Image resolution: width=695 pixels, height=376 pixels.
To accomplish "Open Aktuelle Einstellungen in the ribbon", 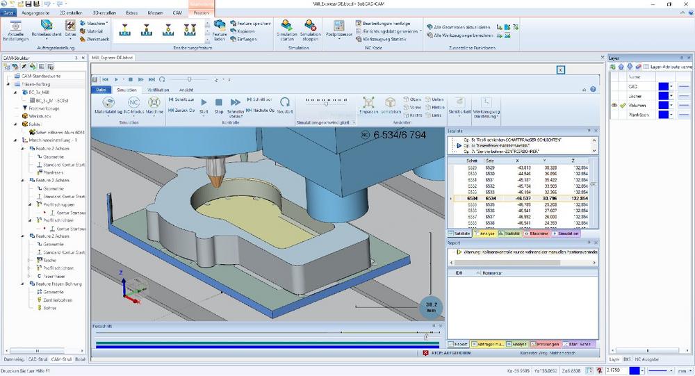I will pos(15,31).
